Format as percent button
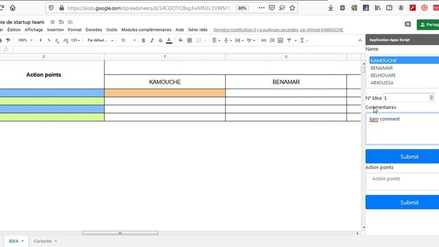This screenshot has width=439, height=247. click(x=49, y=40)
